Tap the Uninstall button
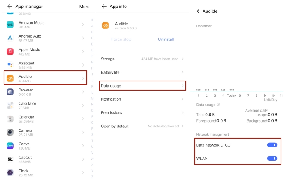 (166, 39)
